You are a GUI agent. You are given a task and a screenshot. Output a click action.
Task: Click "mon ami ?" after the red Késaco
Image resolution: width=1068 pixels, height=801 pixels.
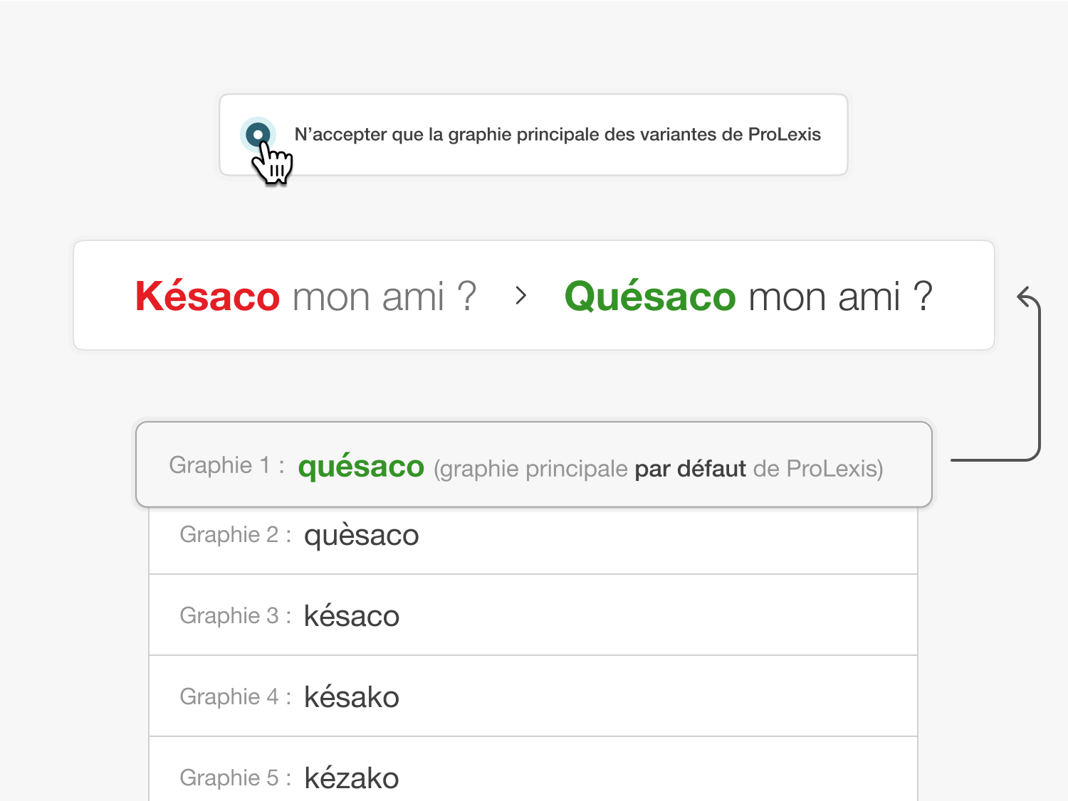click(x=384, y=297)
